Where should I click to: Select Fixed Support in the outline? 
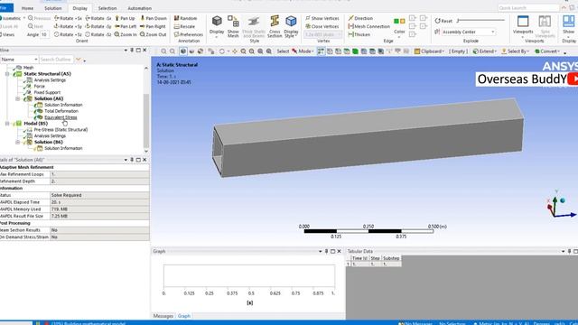coord(47,92)
